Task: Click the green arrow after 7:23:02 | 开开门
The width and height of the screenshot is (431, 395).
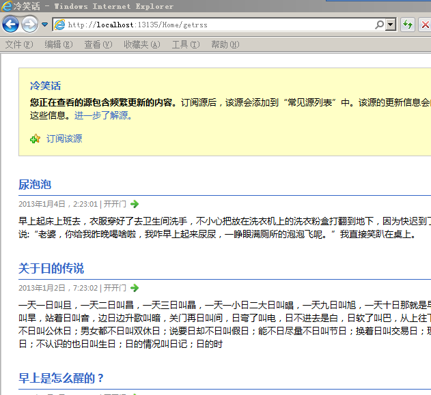Action: click(x=135, y=288)
